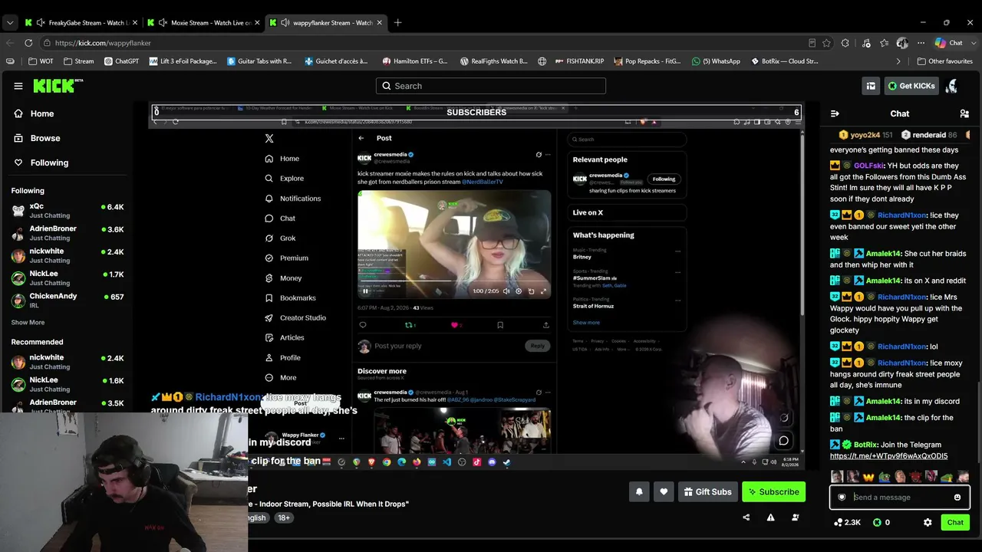982x552 pixels.
Task: Click the Gift Subs button
Action: click(707, 492)
